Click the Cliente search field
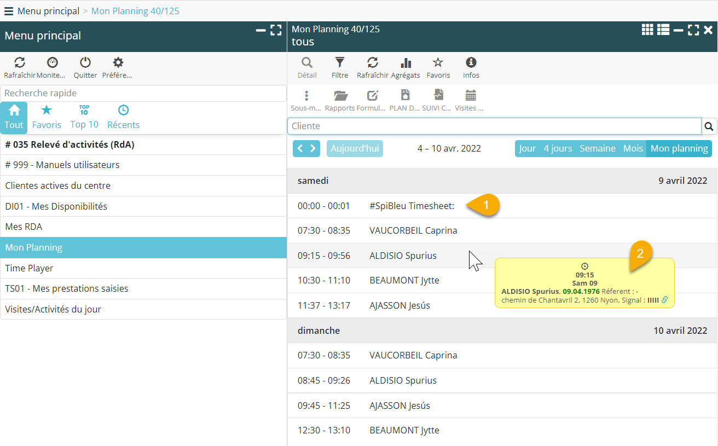Image resolution: width=718 pixels, height=446 pixels. (494, 126)
